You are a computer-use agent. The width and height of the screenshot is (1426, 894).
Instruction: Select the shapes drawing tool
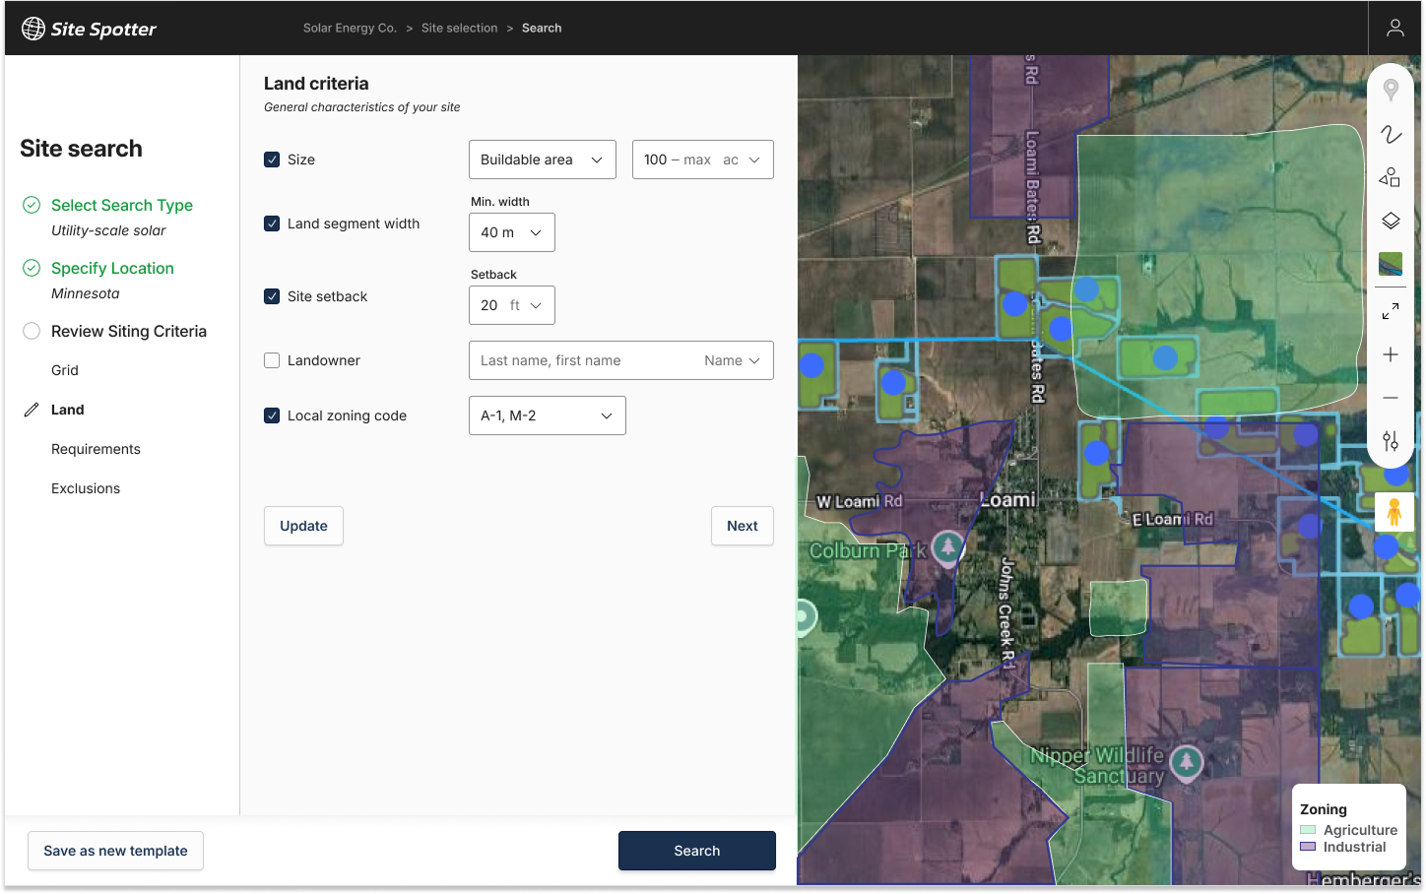click(x=1391, y=177)
